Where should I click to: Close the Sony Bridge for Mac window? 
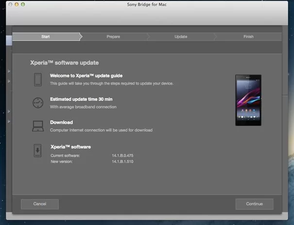coord(11,4)
